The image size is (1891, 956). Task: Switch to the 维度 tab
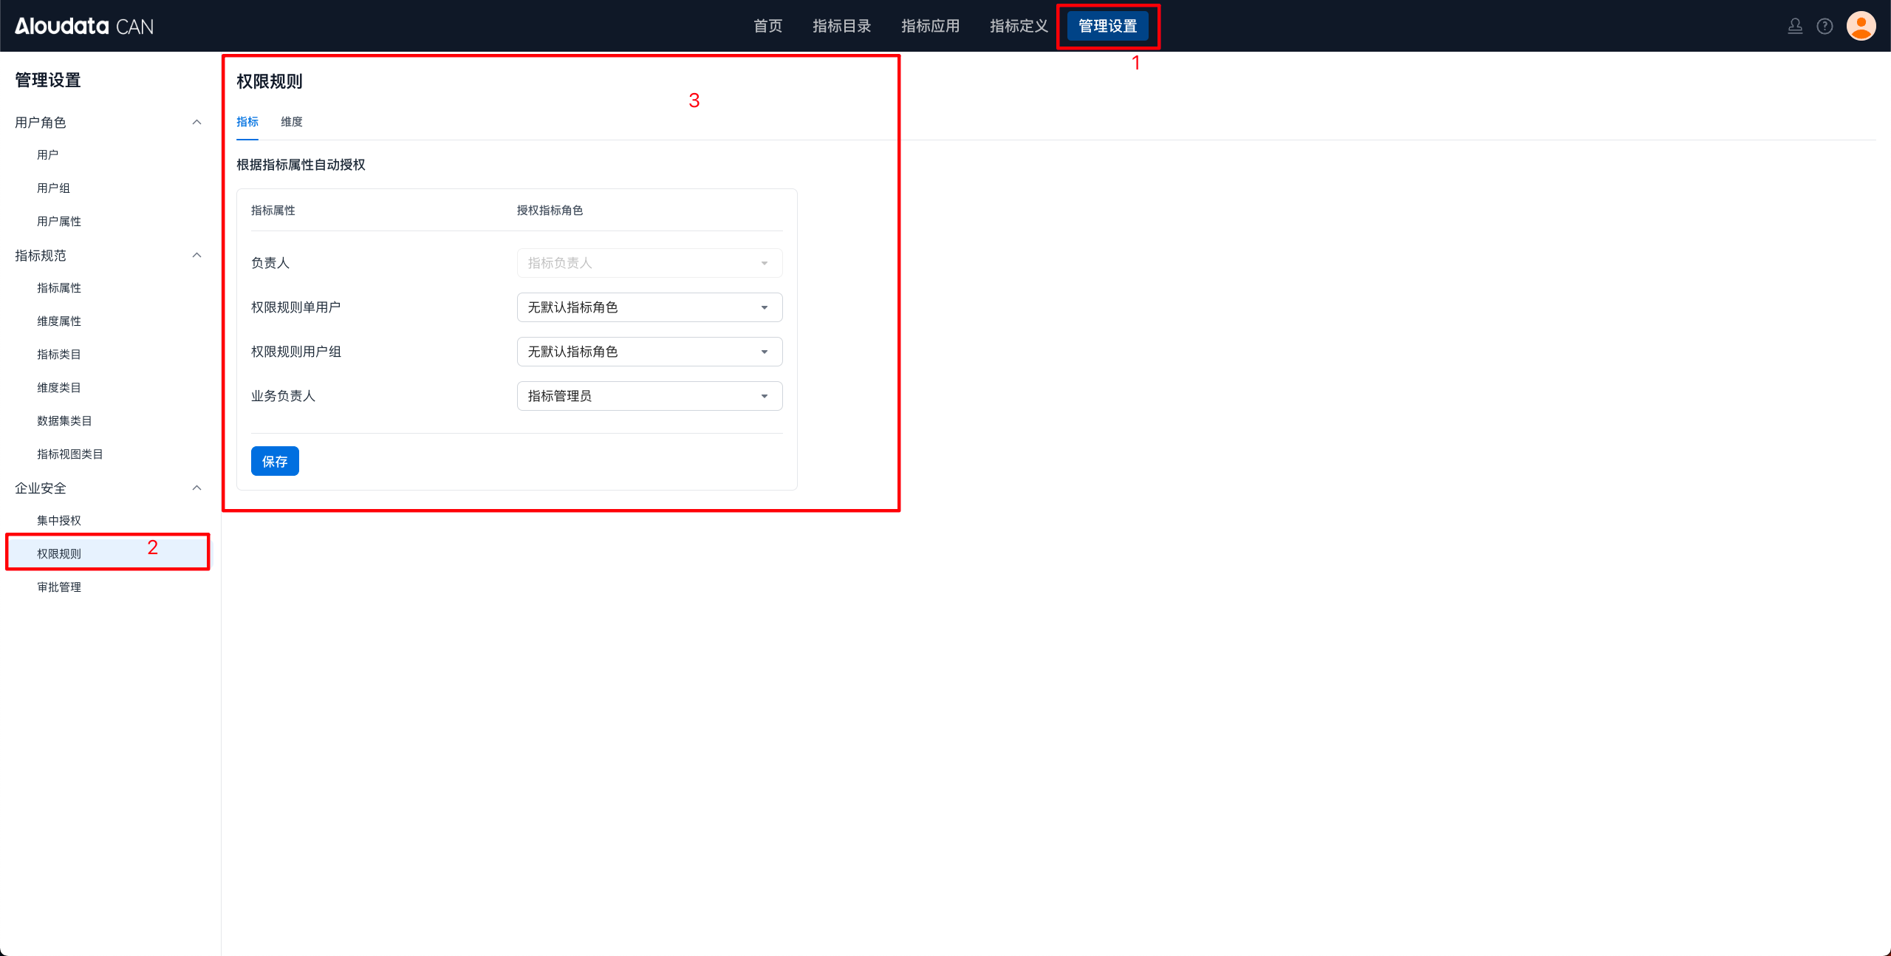[291, 122]
